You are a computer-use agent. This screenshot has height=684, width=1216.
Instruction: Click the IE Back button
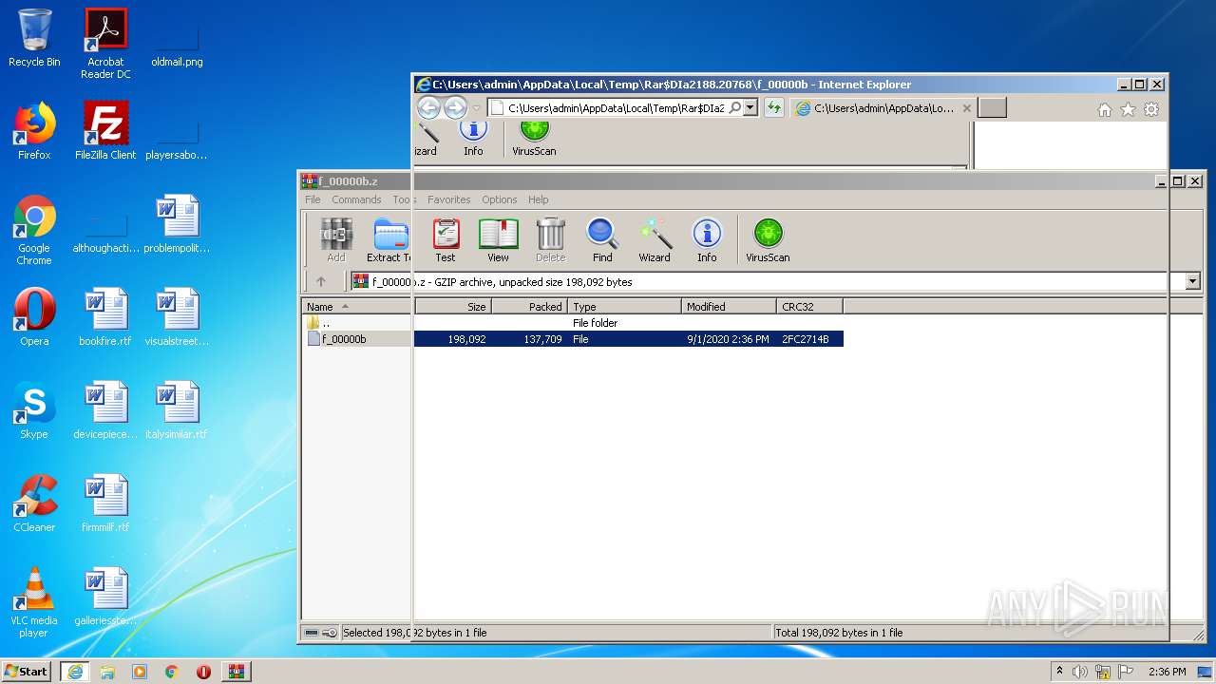[429, 107]
